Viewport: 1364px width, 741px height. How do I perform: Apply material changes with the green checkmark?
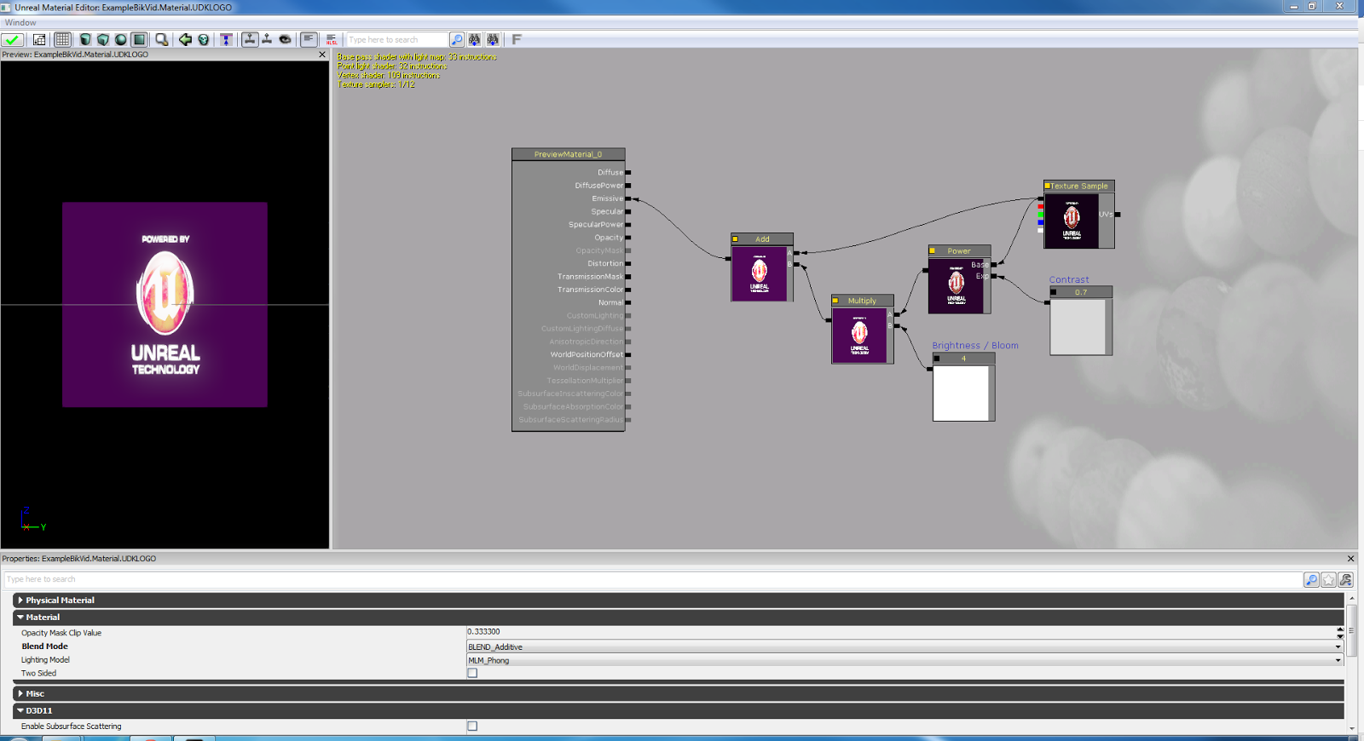click(x=12, y=40)
